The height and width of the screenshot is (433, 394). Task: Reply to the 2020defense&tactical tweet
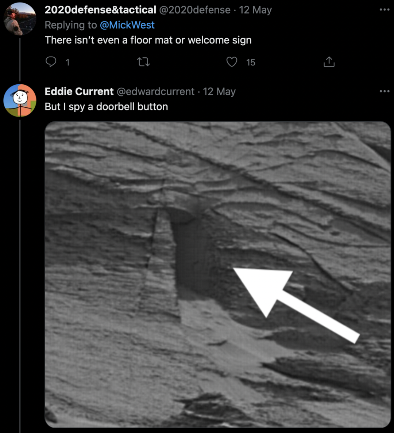pyautogui.click(x=51, y=62)
